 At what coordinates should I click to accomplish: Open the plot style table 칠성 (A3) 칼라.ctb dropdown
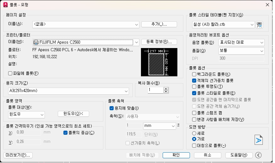click(223, 25)
